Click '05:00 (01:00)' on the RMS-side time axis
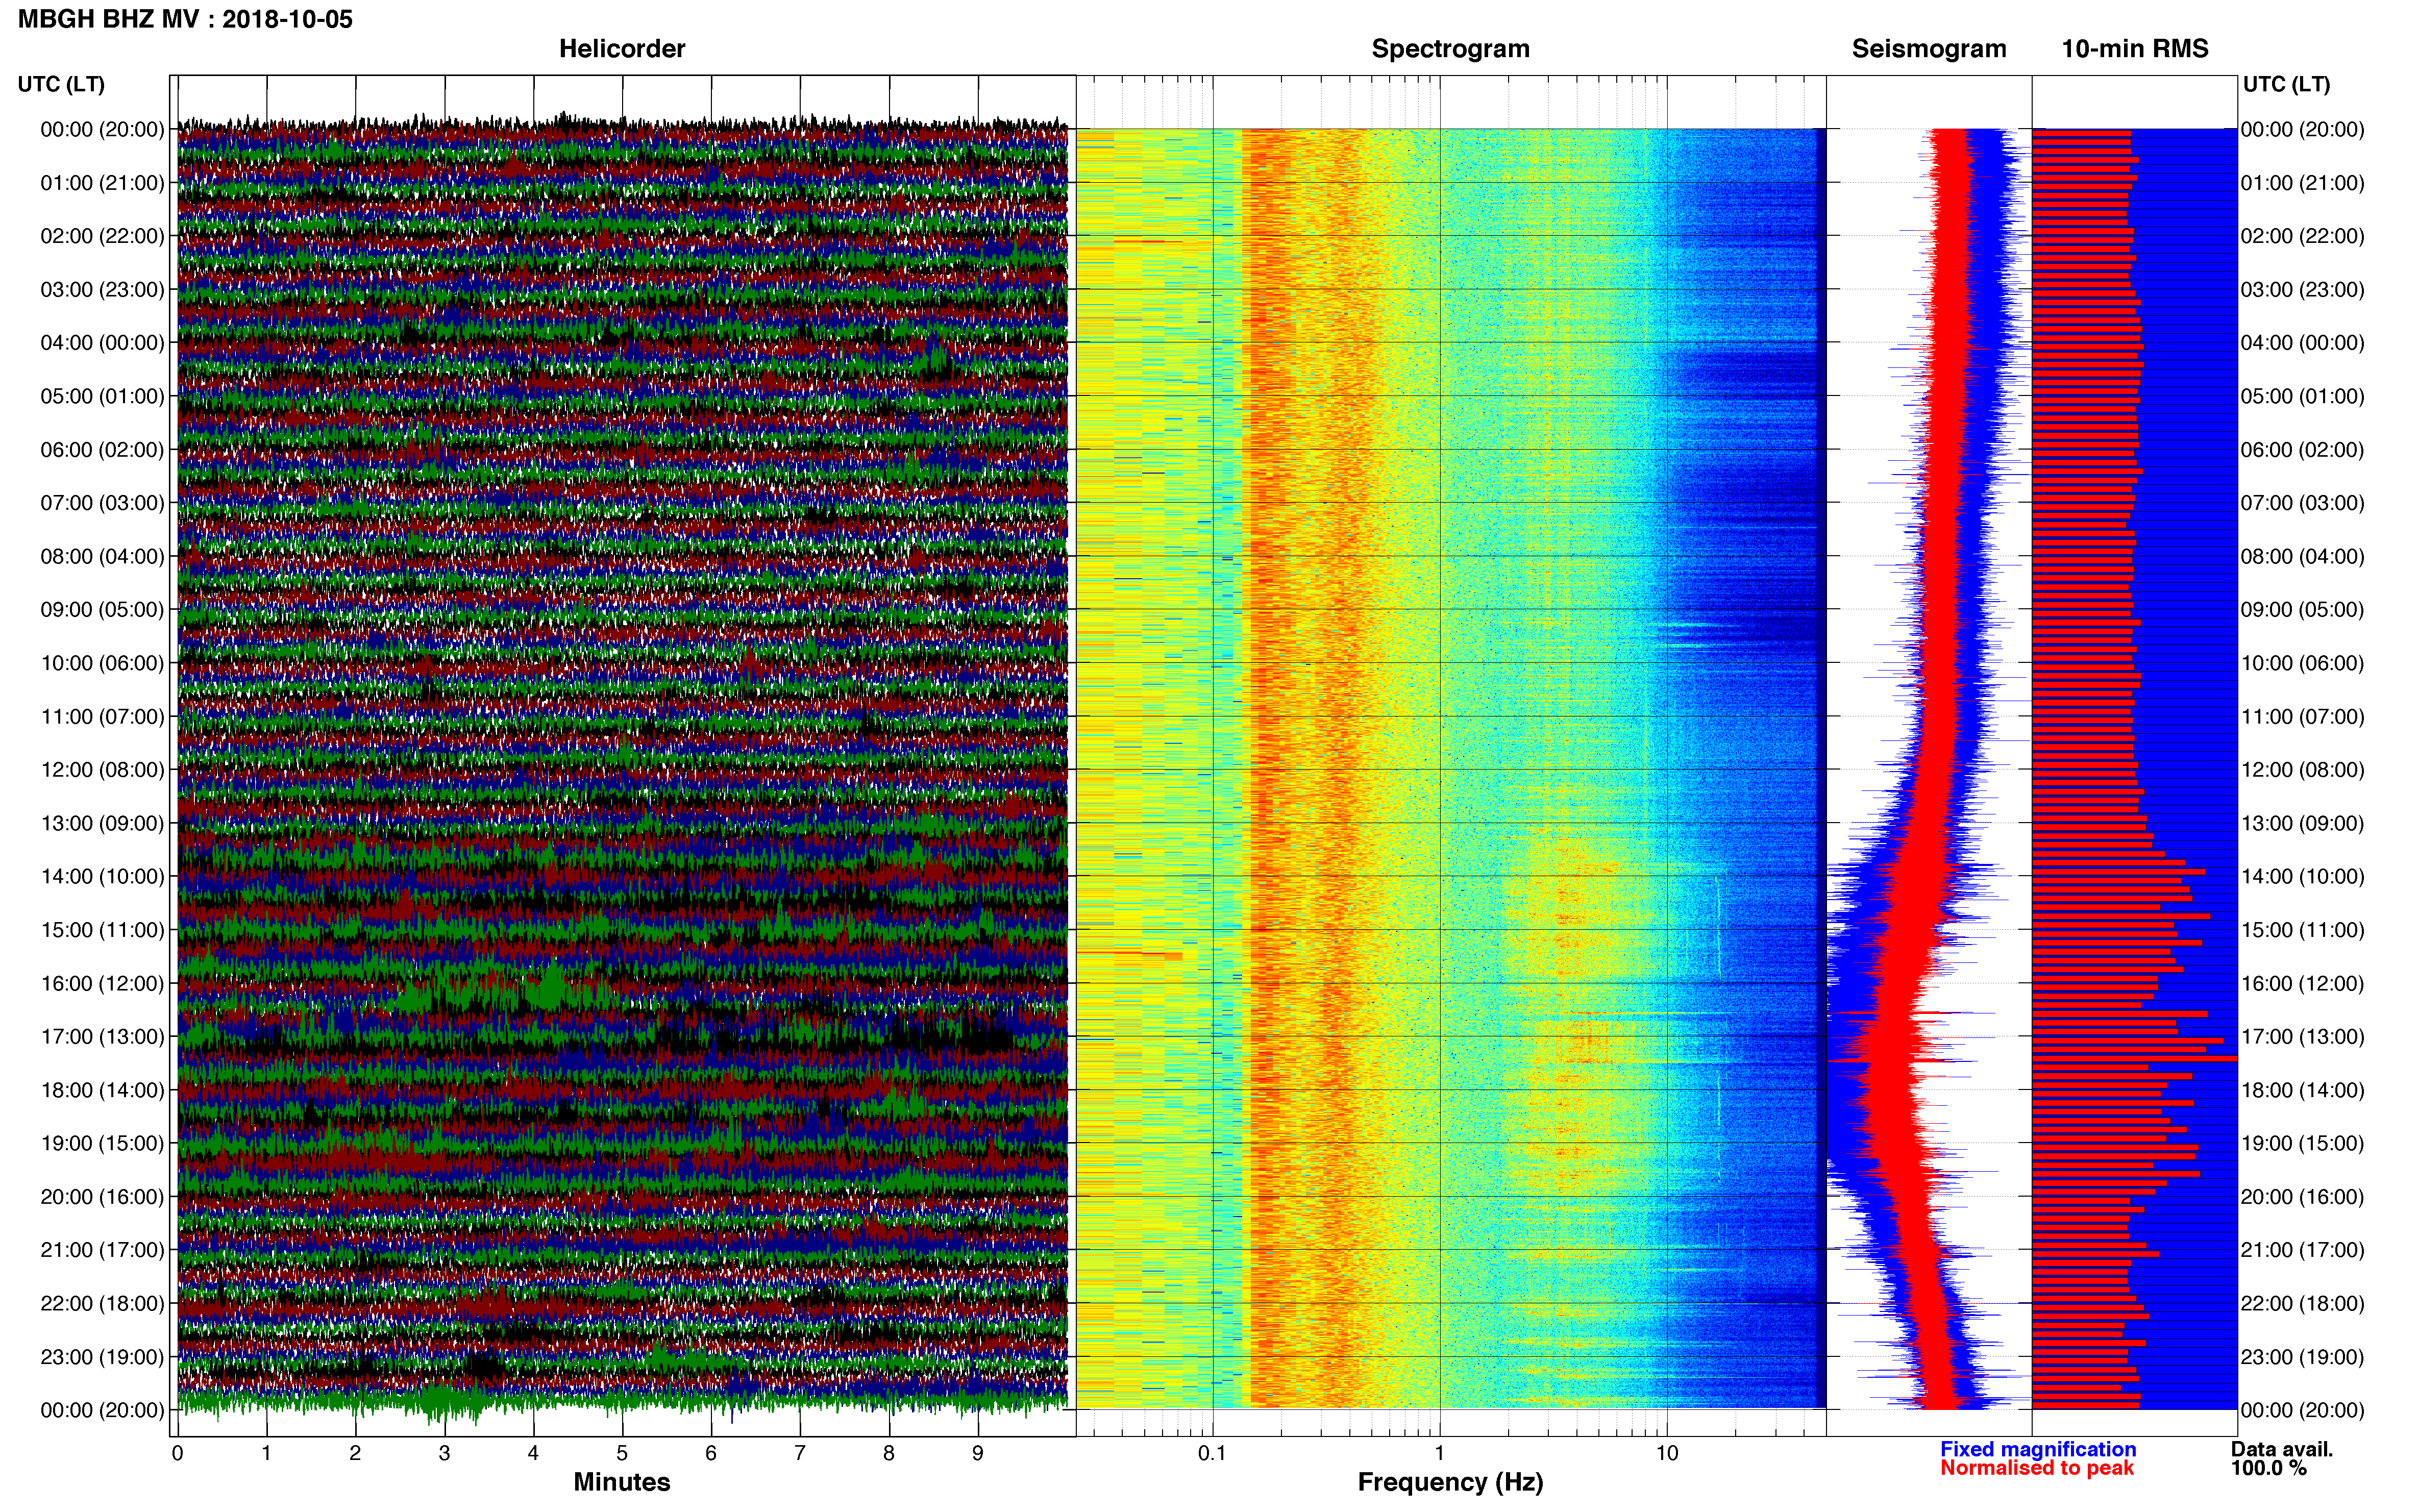The width and height of the screenshot is (2419, 1512). pyautogui.click(x=2303, y=396)
